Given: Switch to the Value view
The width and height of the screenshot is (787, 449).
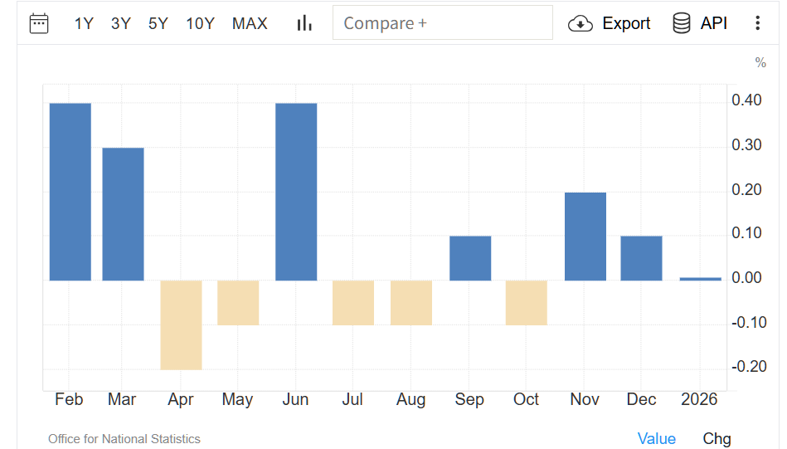Looking at the screenshot, I should tap(657, 439).
